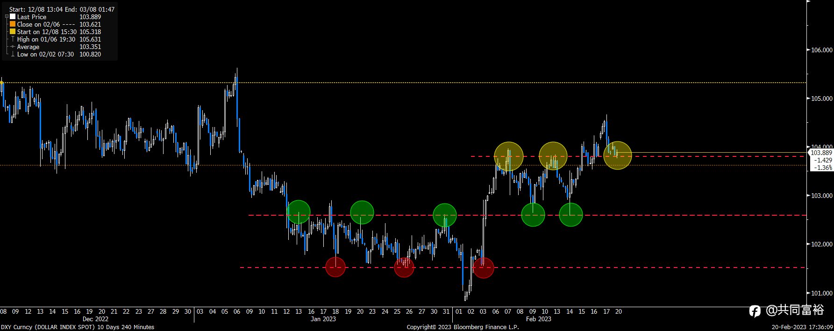The image size is (834, 331).
Task: Click the December 29 date label
Action: pyautogui.click(x=175, y=311)
